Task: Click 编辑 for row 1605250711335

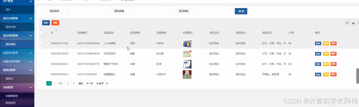Action: [x=326, y=43]
